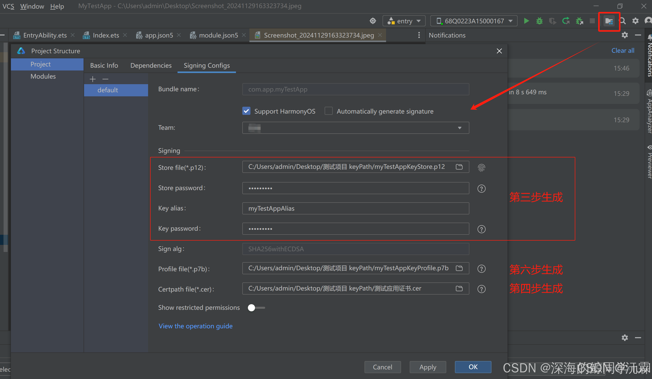This screenshot has width=652, height=379.
Task: Open View the operation guide link
Action: coord(195,326)
